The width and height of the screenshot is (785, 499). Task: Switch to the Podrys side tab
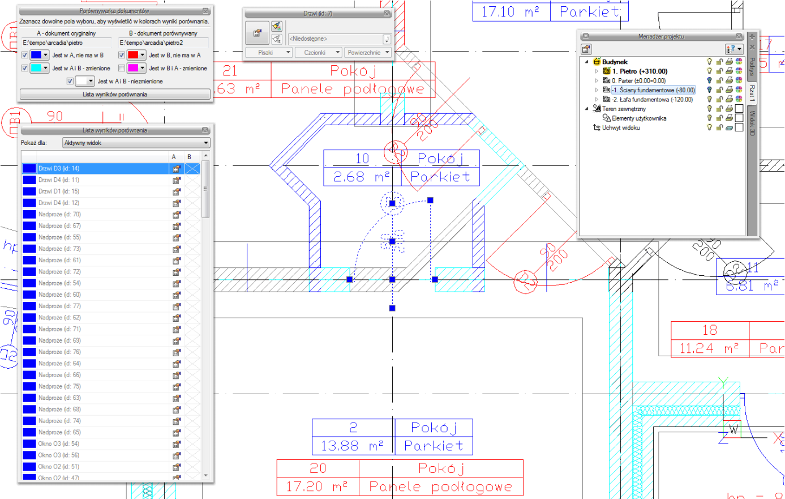[x=752, y=66]
